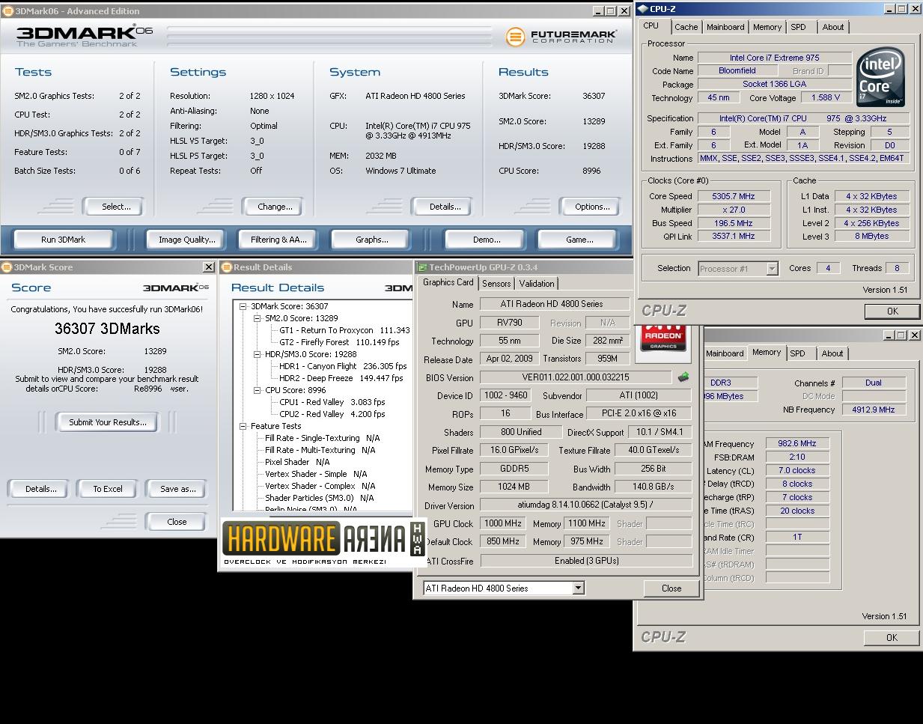
Task: Click the Futuremark Corporation logo
Action: click(561, 37)
